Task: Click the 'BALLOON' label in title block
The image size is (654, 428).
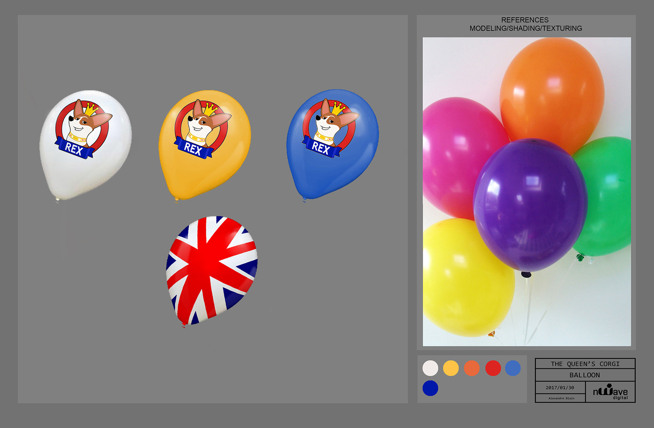Action: click(585, 375)
